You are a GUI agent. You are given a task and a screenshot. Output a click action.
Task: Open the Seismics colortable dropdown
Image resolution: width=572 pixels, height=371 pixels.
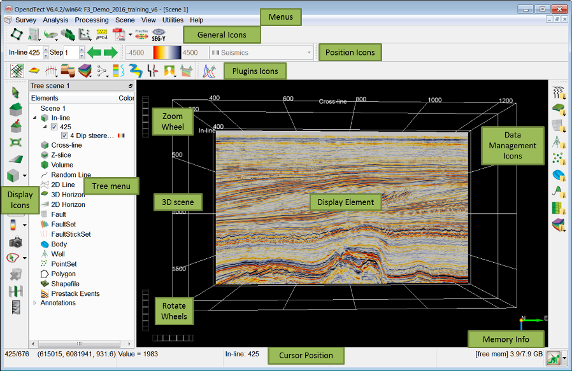point(310,53)
